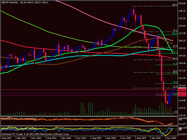Select the open value 142.60 in header
Screen dimensions: 187x140
click(x=23, y=2)
